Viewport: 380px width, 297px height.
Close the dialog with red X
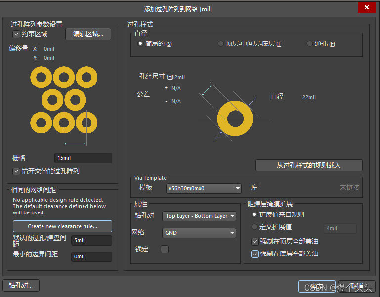point(367,7)
